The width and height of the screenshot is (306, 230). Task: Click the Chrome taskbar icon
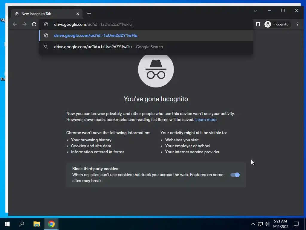pyautogui.click(x=51, y=224)
